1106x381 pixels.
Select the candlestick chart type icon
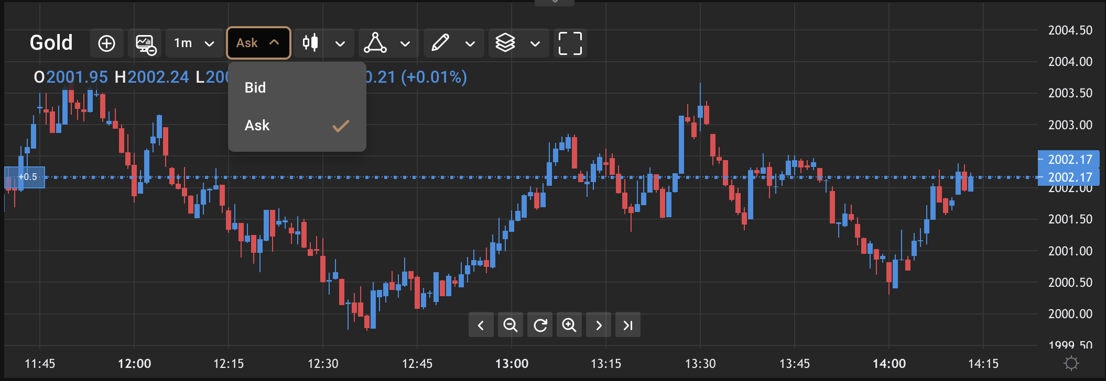coord(310,43)
